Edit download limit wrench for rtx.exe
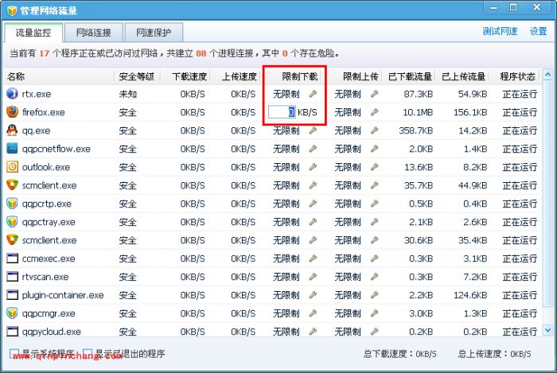This screenshot has height=373, width=557. (313, 94)
